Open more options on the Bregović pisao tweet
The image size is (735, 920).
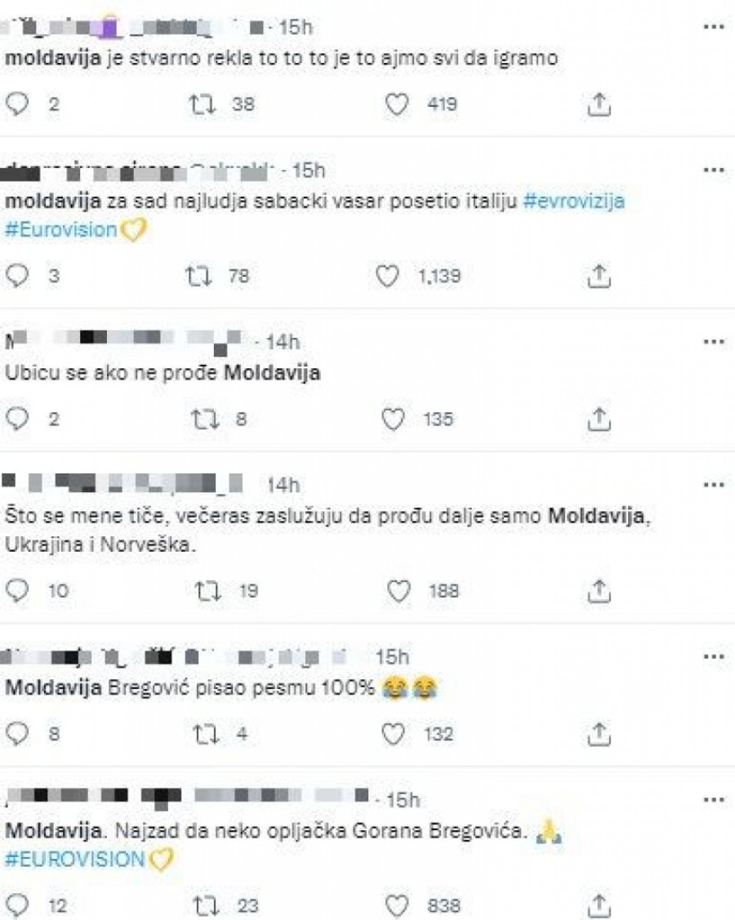pos(714,656)
